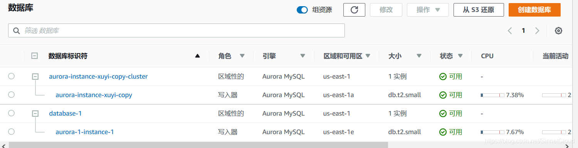Click 写入器 role for aurora-1-instance-1
The width and height of the screenshot is (578, 148).
[228, 132]
